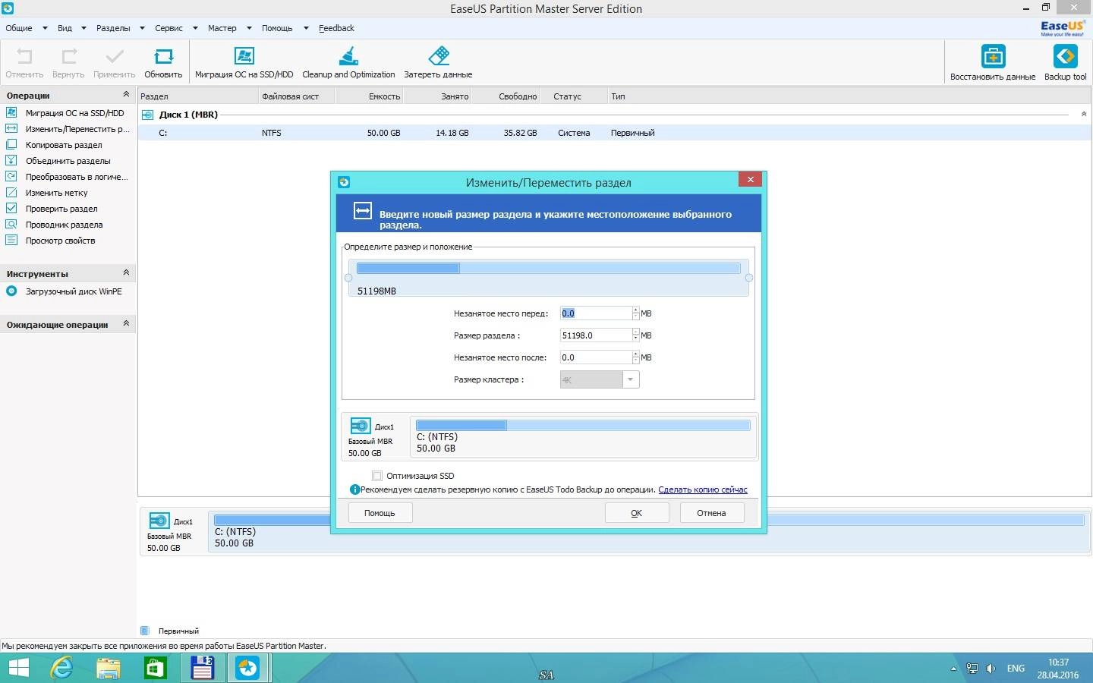Open the Вид menu
Viewport: 1093px width, 683px height.
tap(65, 28)
